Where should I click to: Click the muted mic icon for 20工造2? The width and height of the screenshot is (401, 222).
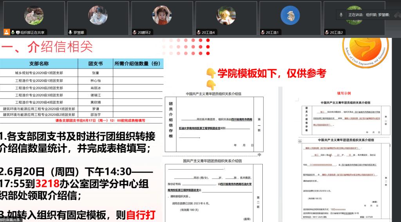tap(327, 32)
